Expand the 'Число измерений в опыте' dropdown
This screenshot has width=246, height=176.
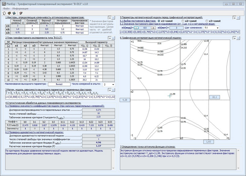(x=113, y=85)
